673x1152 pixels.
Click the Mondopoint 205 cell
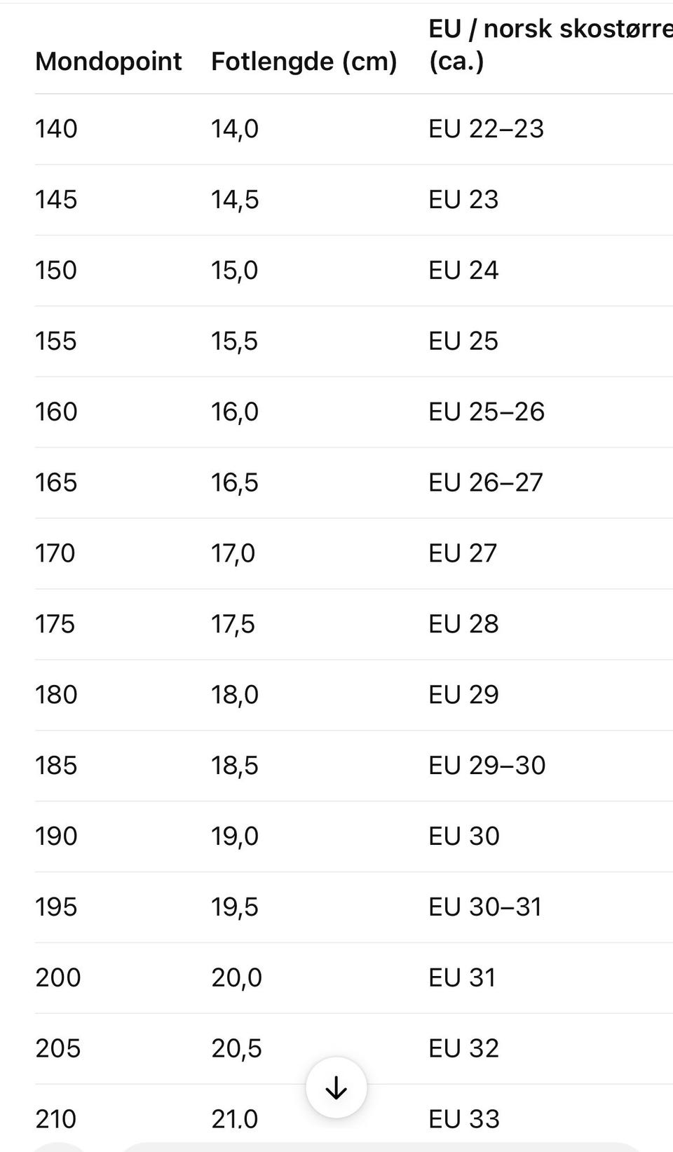pyautogui.click(x=58, y=1048)
